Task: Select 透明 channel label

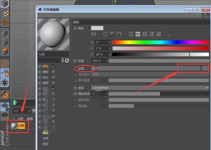Action: 46,83
